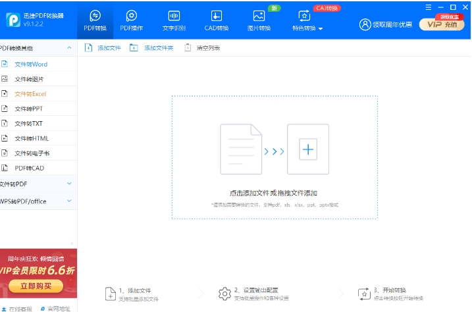
Task: Minimize the converter window
Action: point(440,7)
